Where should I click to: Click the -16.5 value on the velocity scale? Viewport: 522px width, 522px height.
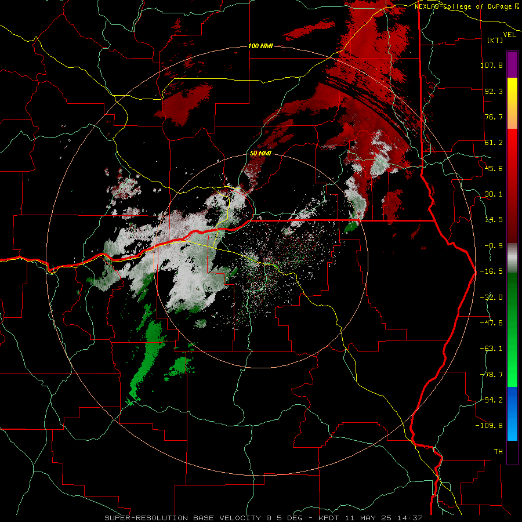(x=491, y=271)
